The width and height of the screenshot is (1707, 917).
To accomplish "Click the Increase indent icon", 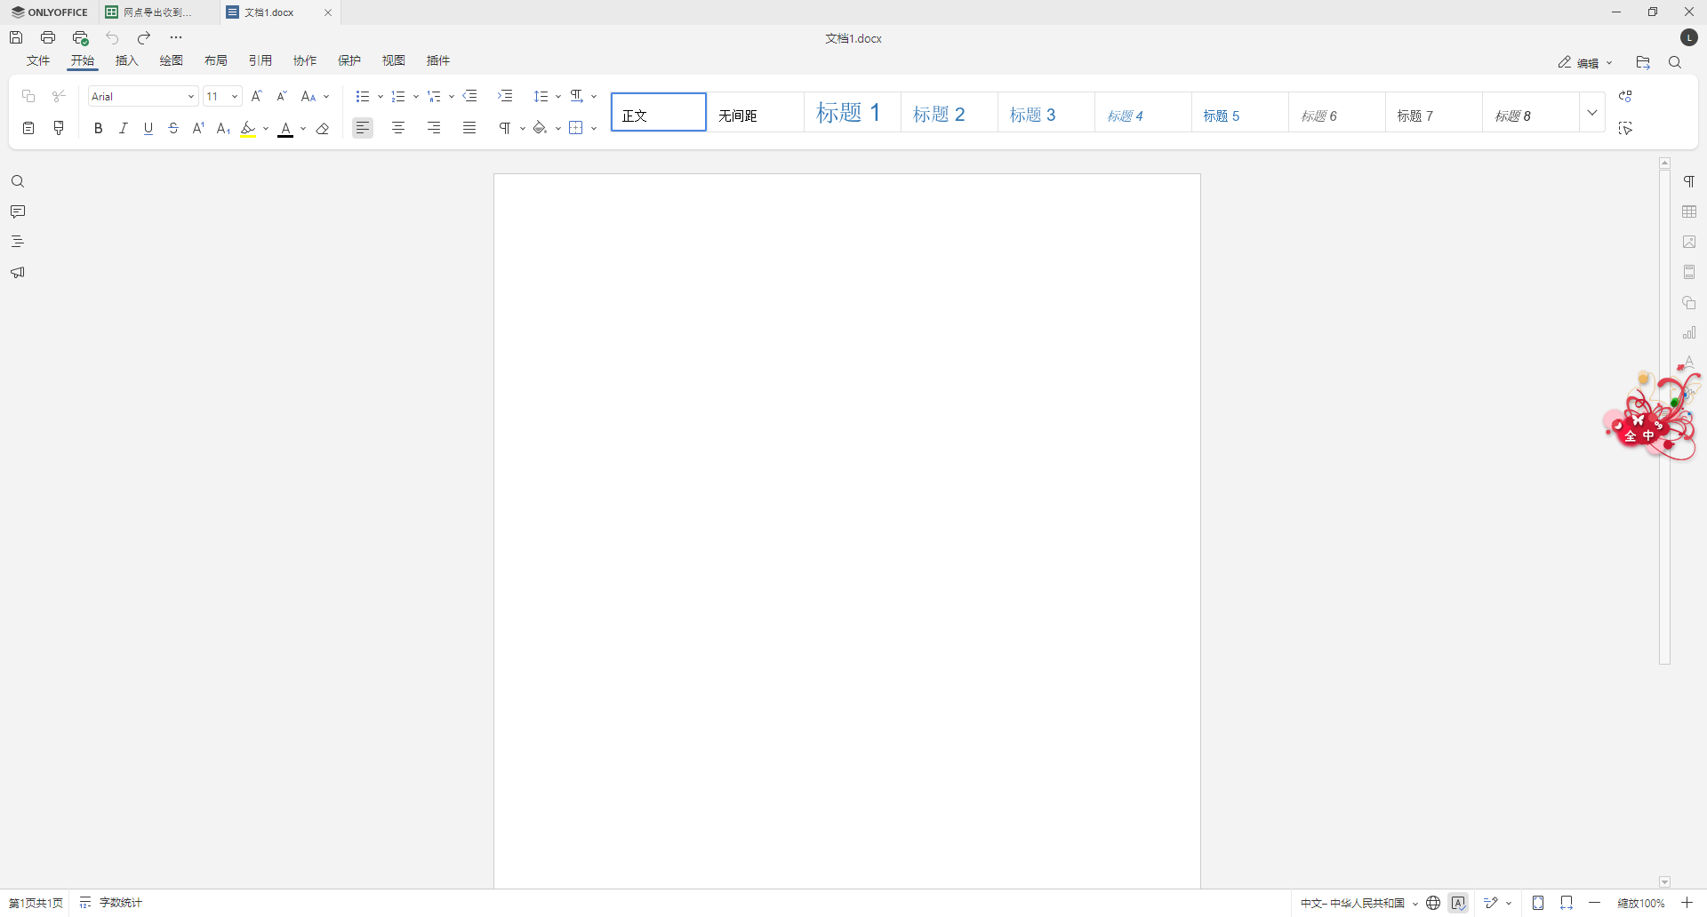I will coord(505,96).
